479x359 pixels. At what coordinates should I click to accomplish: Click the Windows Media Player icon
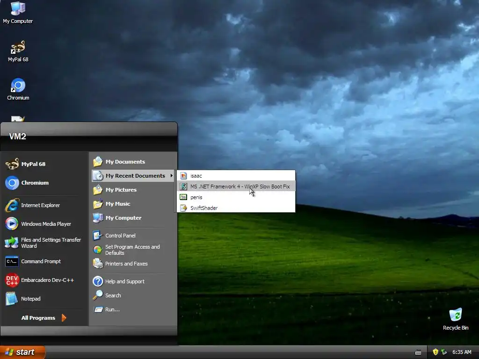click(12, 224)
